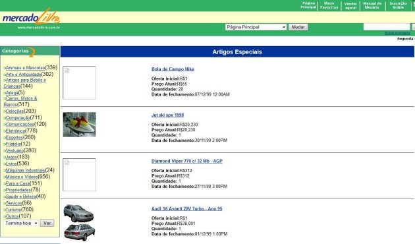The width and height of the screenshot is (415, 244).
Task: Click closing date 30/11/99 2:00PM
Action: point(211,140)
